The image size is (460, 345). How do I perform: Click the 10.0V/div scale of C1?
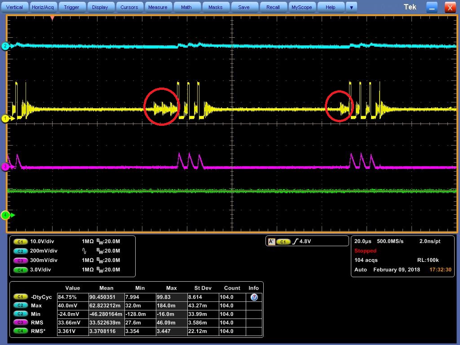pos(42,241)
